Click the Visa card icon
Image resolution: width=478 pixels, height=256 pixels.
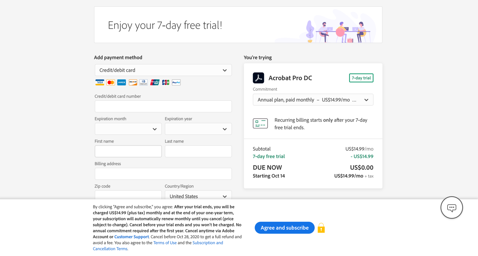[x=100, y=82]
